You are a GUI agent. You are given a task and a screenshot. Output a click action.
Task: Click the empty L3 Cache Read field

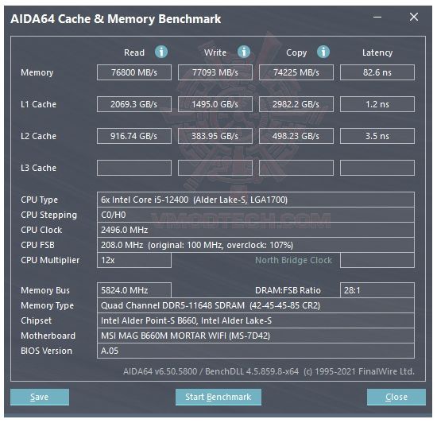click(x=134, y=168)
